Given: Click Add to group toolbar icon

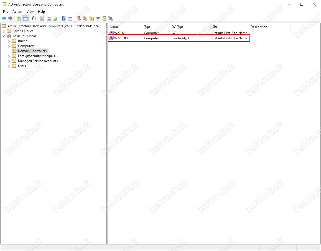Looking at the screenshot, I should coord(111,19).
